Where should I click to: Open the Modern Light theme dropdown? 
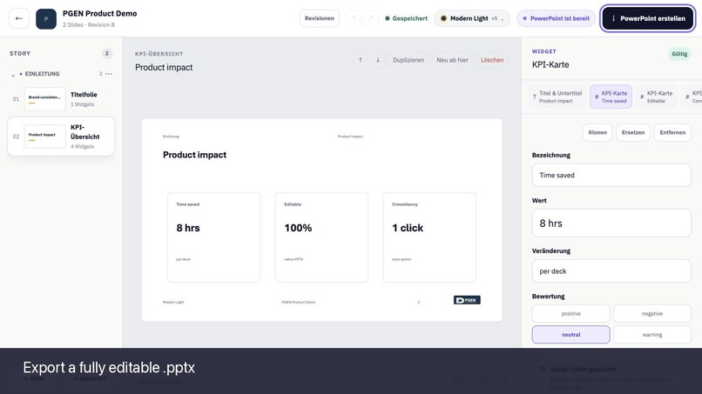click(x=472, y=18)
